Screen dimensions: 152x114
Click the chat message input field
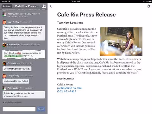tap(19, 109)
